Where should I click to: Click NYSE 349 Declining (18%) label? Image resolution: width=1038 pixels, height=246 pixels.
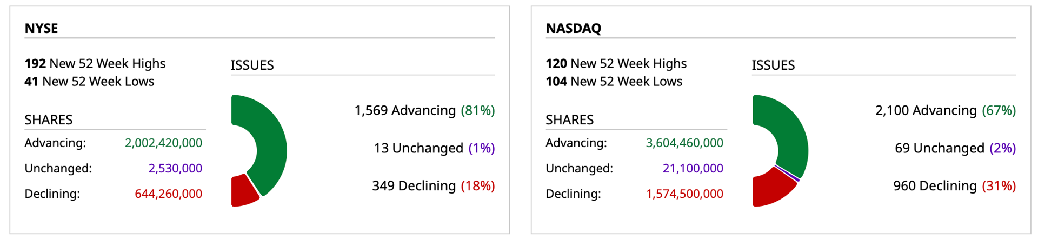point(434,186)
